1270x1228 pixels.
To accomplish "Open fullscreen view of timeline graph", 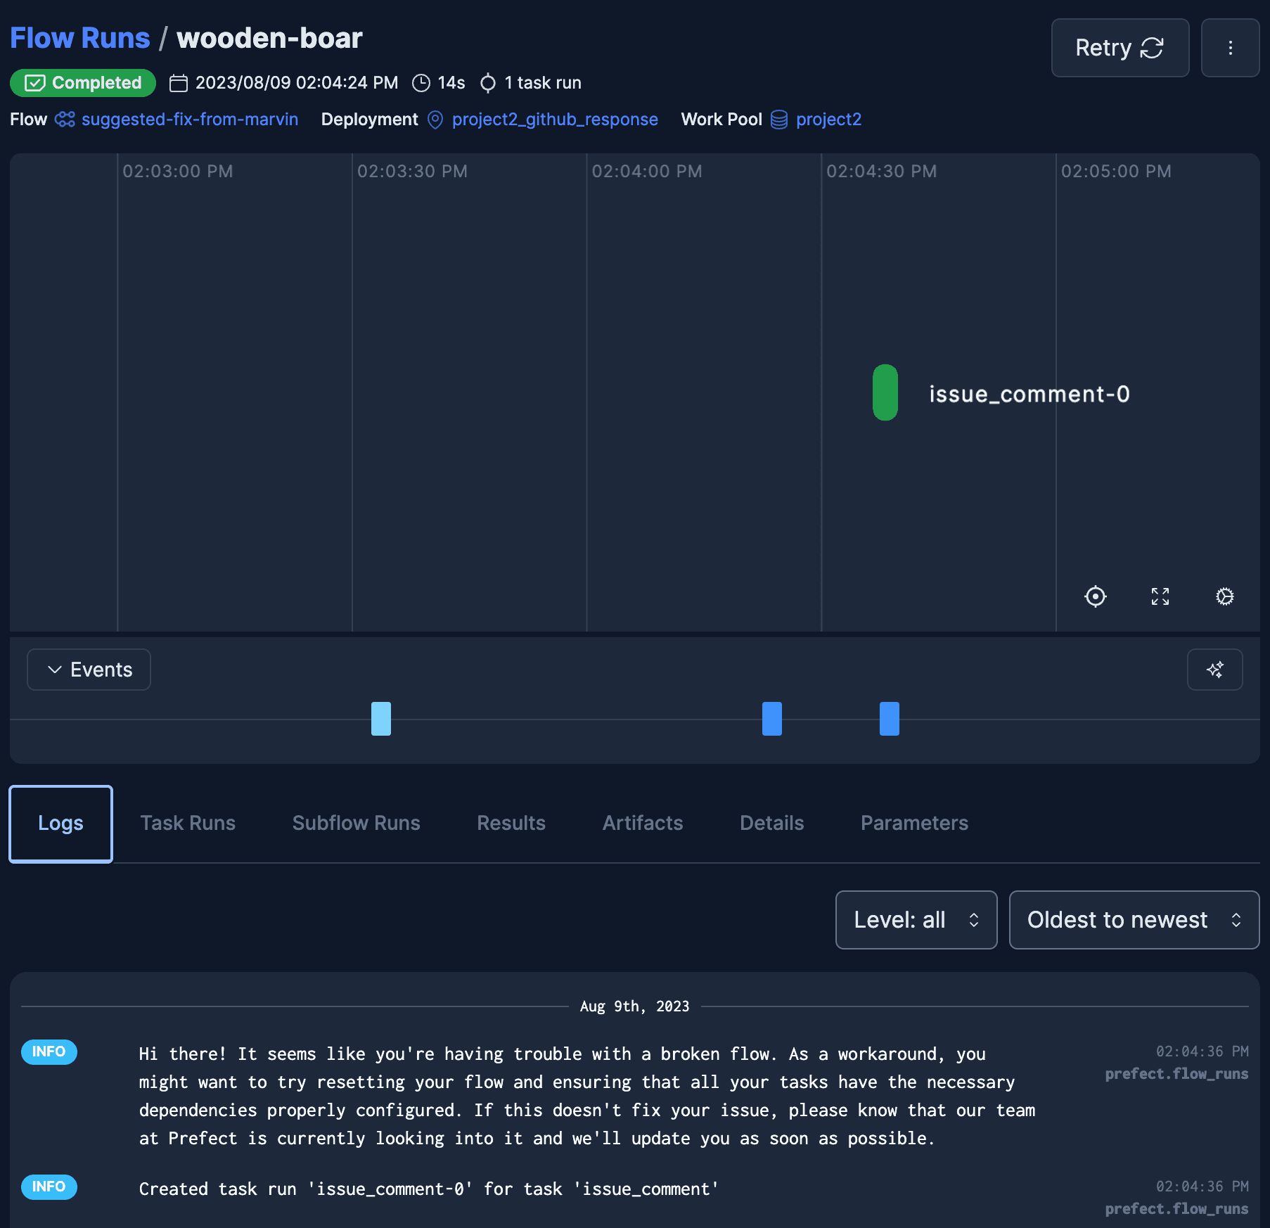I will [1160, 596].
